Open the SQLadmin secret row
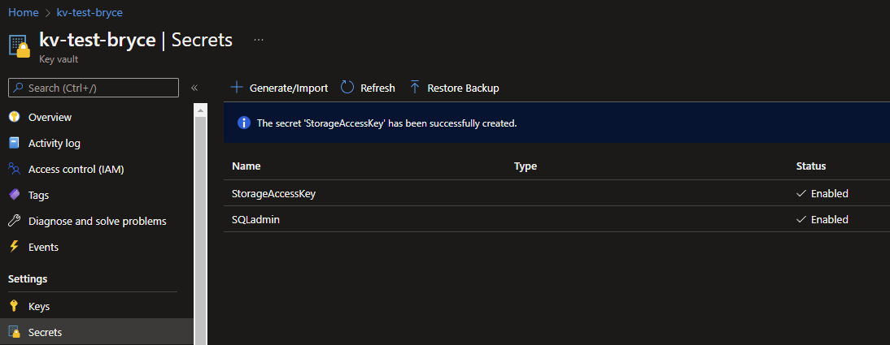This screenshot has width=890, height=345. 556,219
